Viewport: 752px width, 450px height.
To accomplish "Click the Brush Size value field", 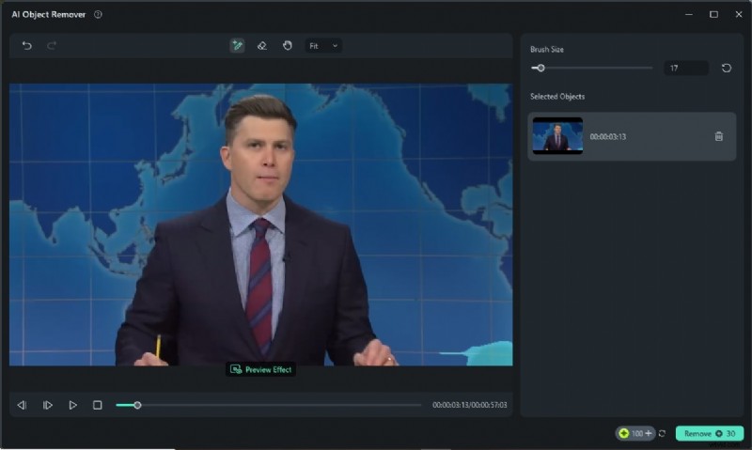I will tap(685, 68).
